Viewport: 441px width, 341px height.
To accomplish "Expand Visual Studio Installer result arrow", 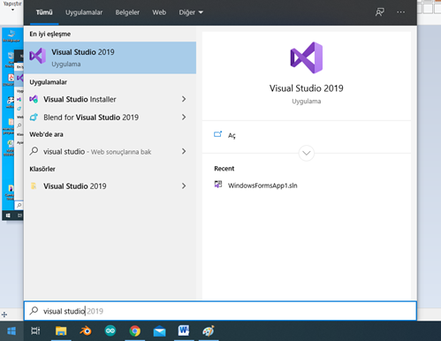I will tap(184, 99).
